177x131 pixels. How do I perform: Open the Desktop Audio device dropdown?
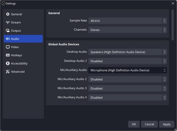click(128, 52)
